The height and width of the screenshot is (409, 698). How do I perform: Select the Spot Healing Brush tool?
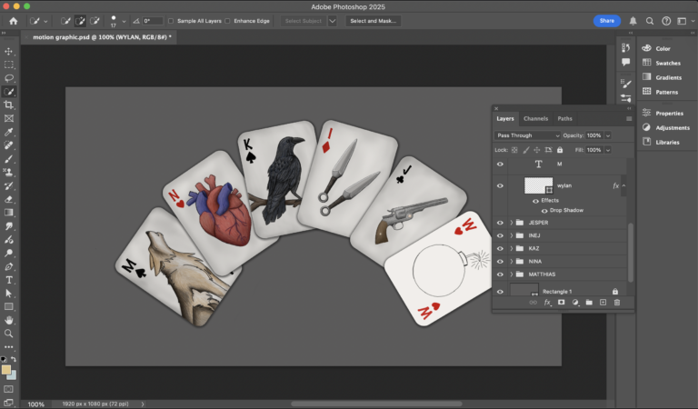pyautogui.click(x=9, y=145)
